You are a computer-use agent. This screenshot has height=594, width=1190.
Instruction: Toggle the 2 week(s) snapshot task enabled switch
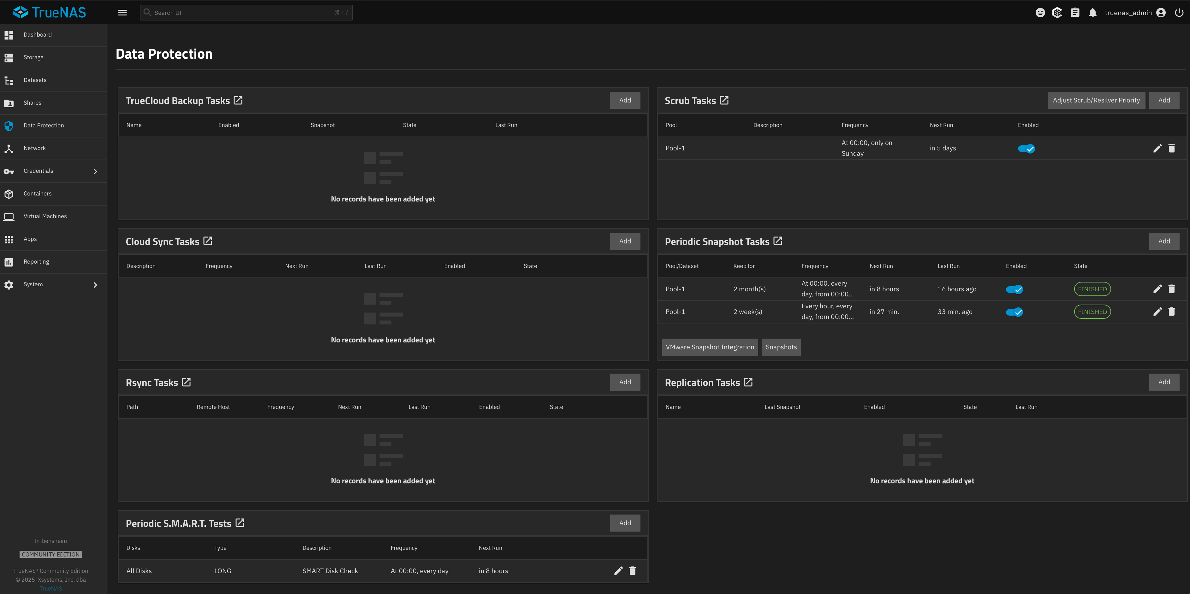click(1014, 312)
